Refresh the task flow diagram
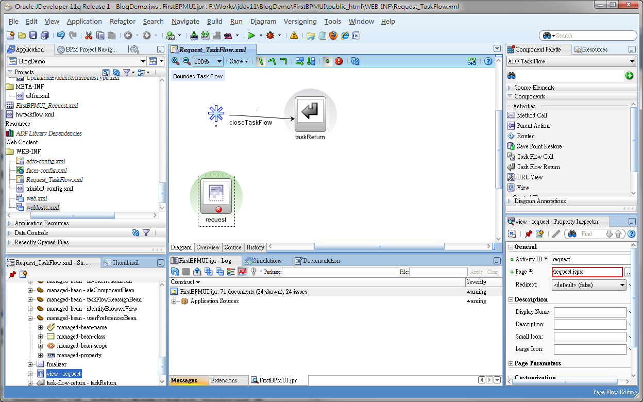 [x=356, y=61]
